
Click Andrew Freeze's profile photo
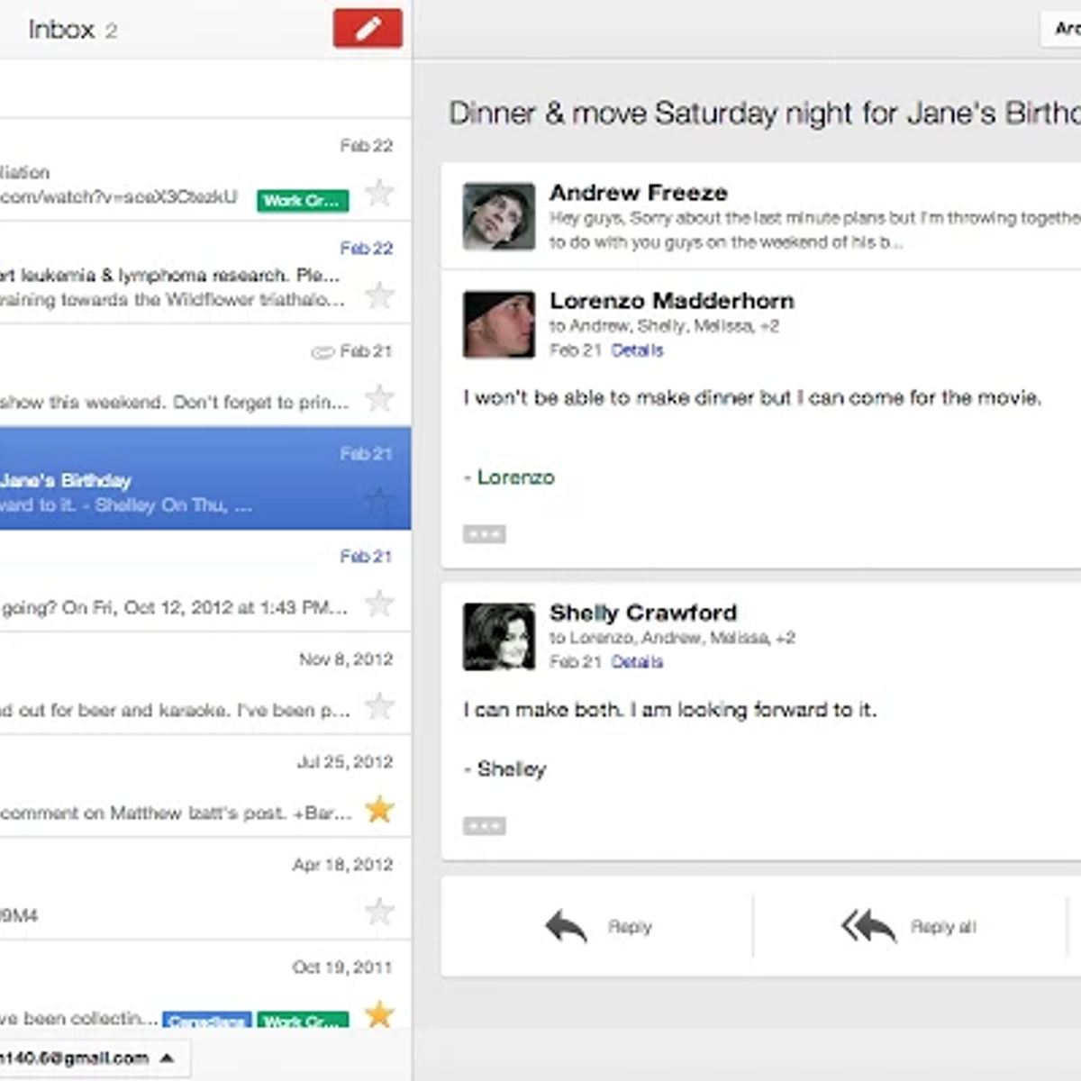tap(498, 216)
